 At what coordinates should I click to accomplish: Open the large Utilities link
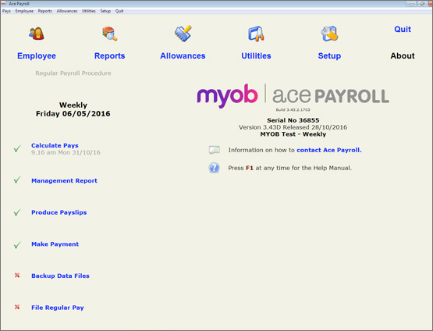tap(256, 55)
